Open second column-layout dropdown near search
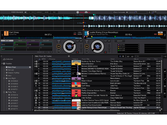Screen dimensions: 167x125 coord(132,56)
